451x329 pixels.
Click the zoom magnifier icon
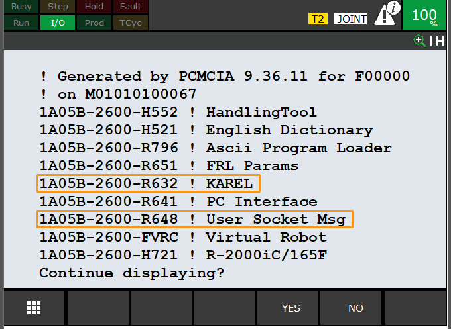(419, 41)
